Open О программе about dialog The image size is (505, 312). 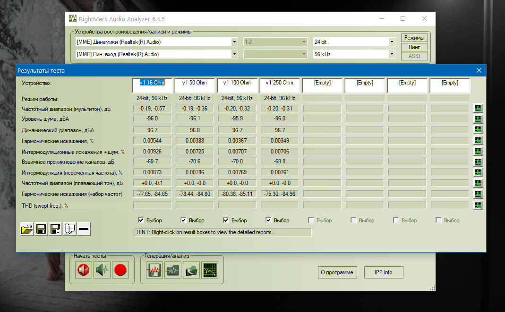tap(337, 272)
